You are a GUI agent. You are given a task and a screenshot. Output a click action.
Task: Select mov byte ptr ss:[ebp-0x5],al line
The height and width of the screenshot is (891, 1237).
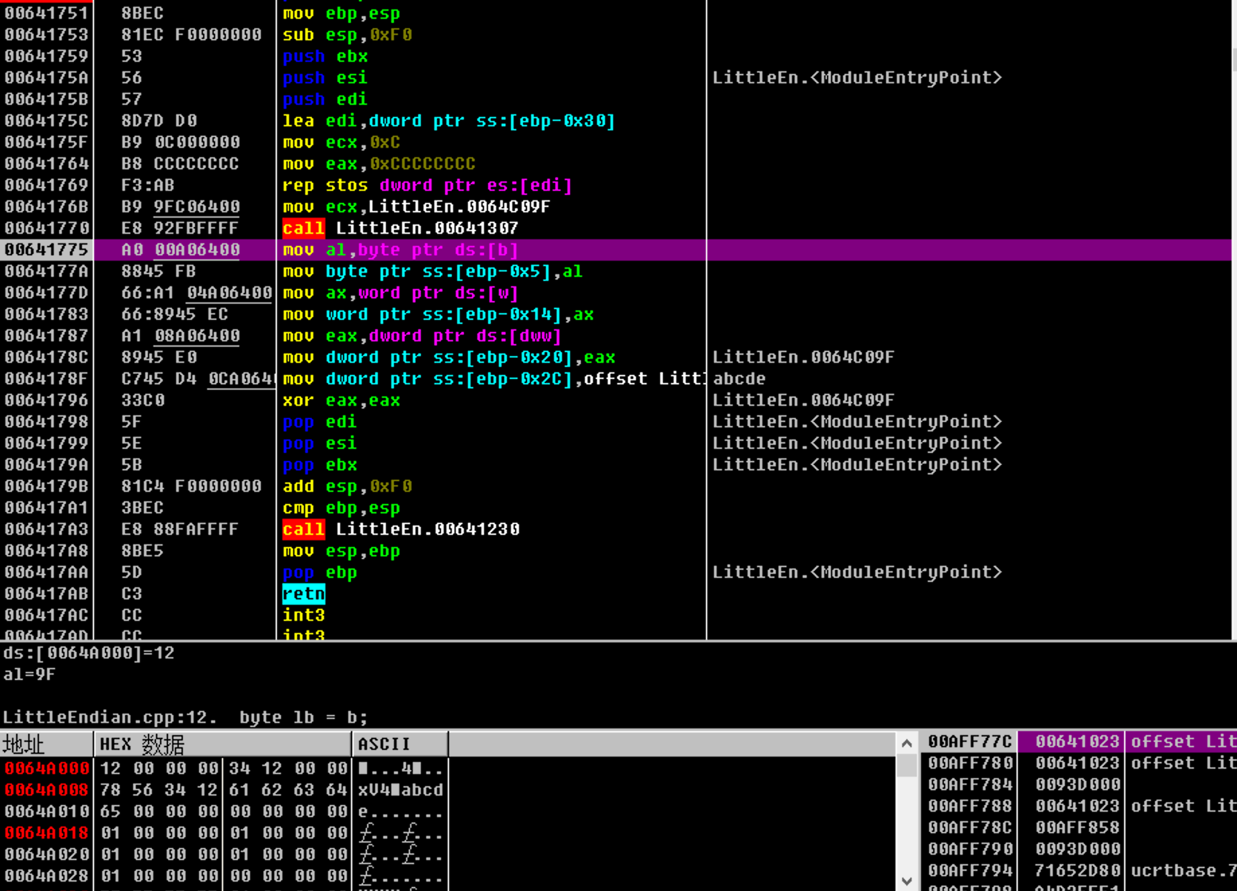tap(432, 271)
